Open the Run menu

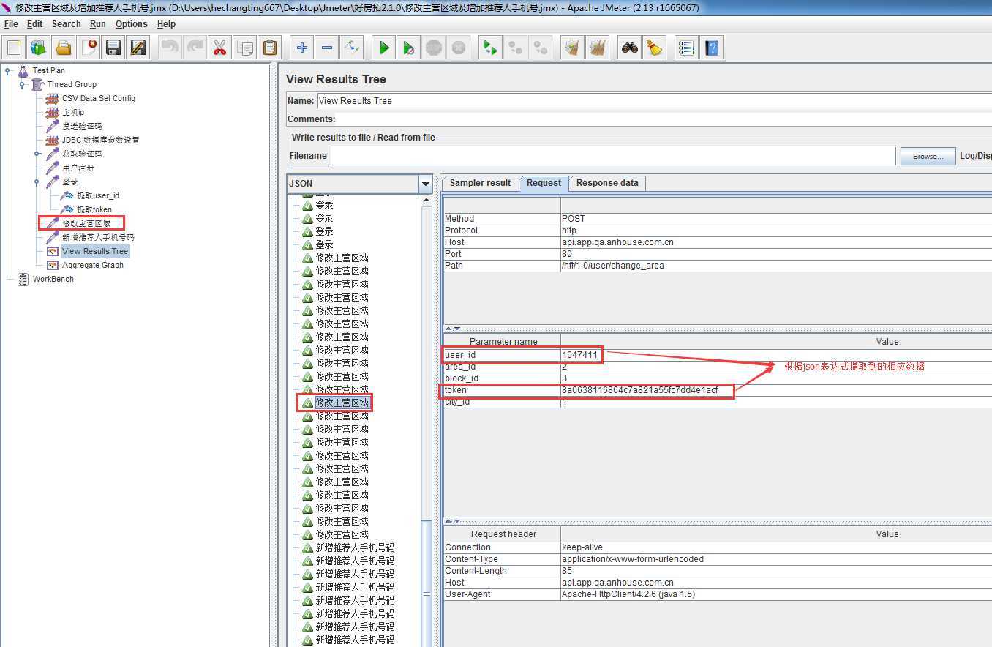(x=98, y=24)
